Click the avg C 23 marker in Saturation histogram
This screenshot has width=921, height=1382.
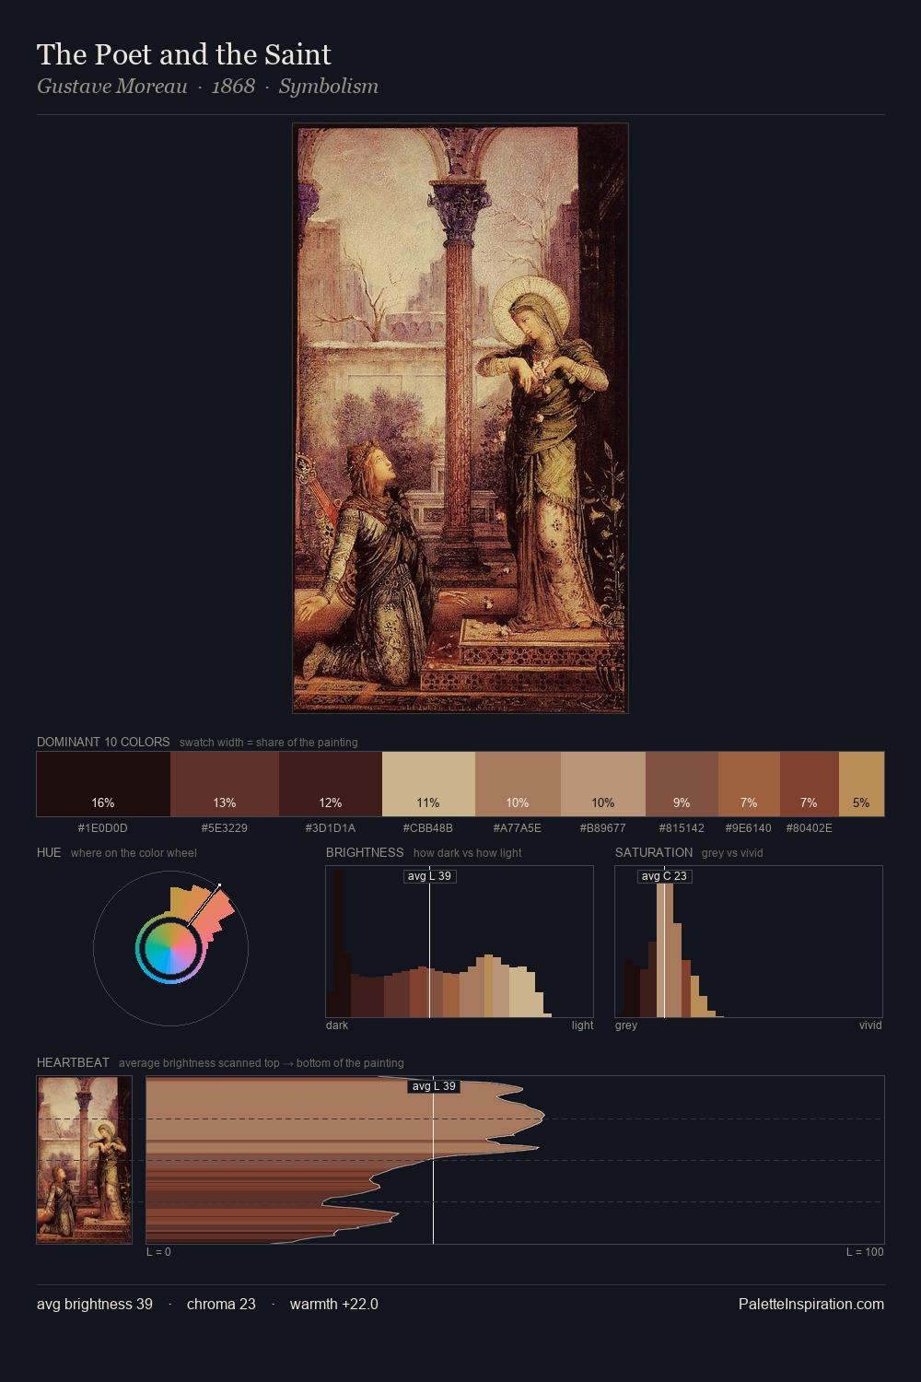[x=664, y=876]
